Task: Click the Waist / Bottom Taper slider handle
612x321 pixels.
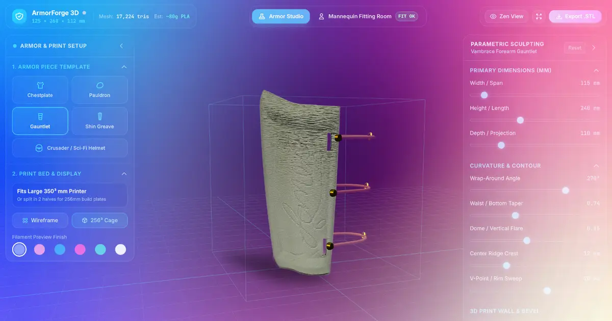Action: pyautogui.click(x=515, y=216)
